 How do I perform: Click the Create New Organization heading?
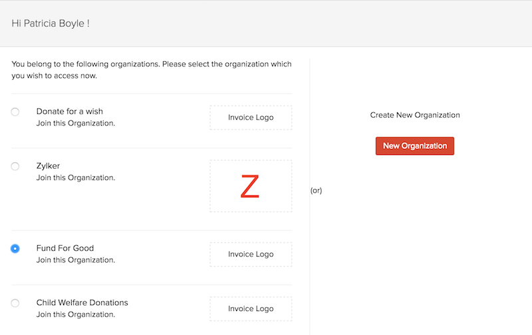click(x=415, y=116)
